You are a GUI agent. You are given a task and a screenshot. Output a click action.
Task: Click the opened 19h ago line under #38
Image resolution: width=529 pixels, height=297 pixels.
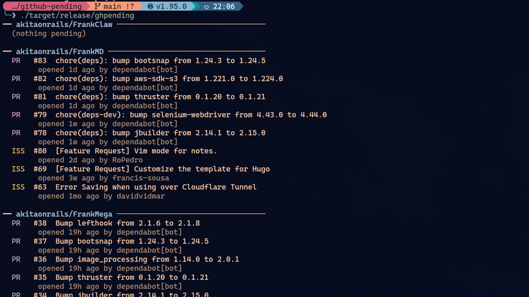110,232
